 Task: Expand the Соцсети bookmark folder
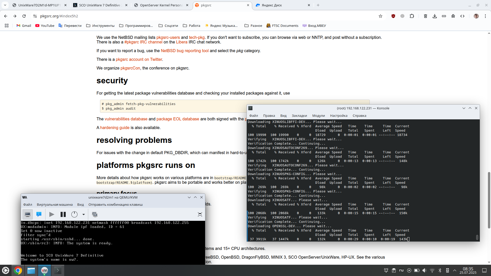pyautogui.click(x=168, y=26)
